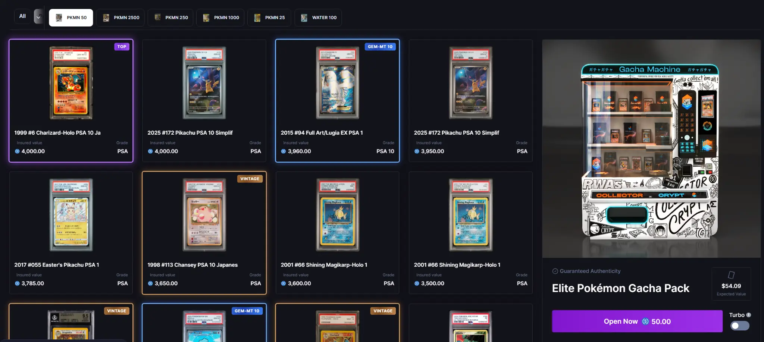Open the 1999 Charizard-Holo slab image

point(71,83)
